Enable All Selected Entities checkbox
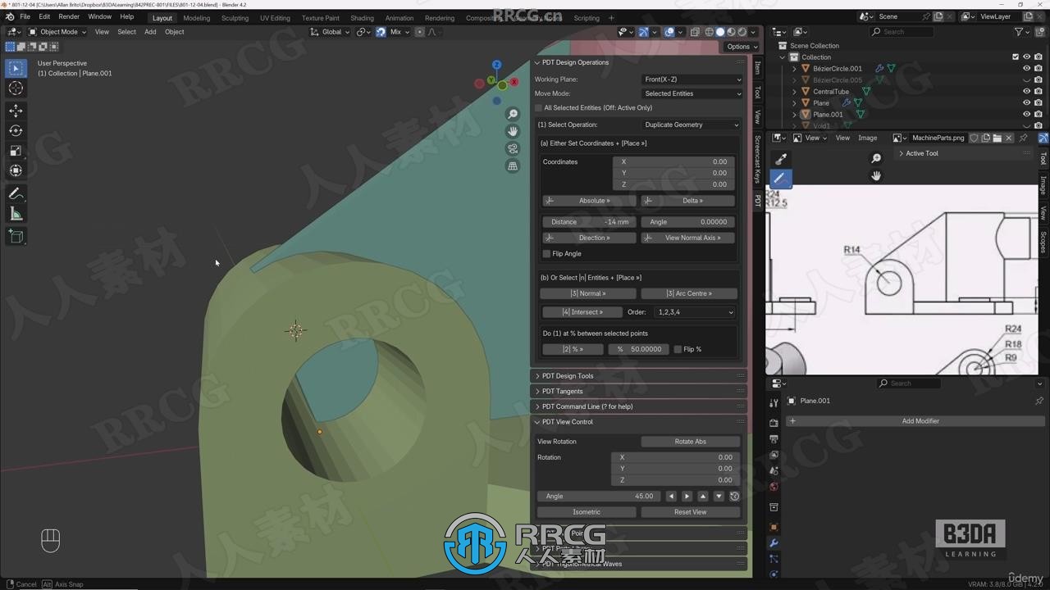Viewport: 1050px width, 590px height. [x=539, y=108]
